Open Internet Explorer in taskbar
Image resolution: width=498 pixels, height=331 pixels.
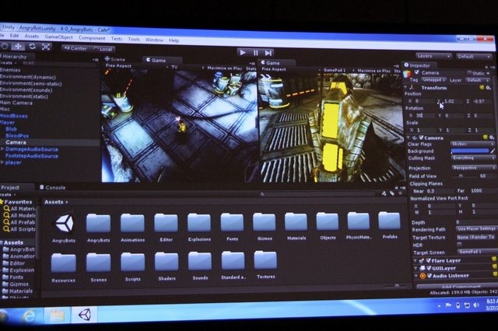pos(30,315)
